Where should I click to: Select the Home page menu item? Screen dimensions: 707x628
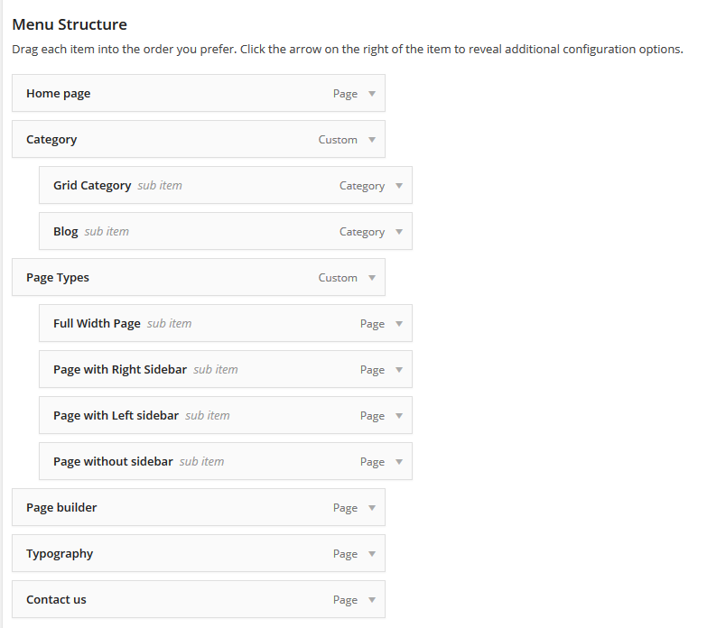pyautogui.click(x=199, y=93)
